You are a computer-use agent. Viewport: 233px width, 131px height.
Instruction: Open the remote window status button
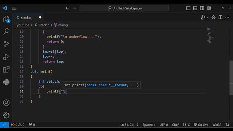click(4, 124)
